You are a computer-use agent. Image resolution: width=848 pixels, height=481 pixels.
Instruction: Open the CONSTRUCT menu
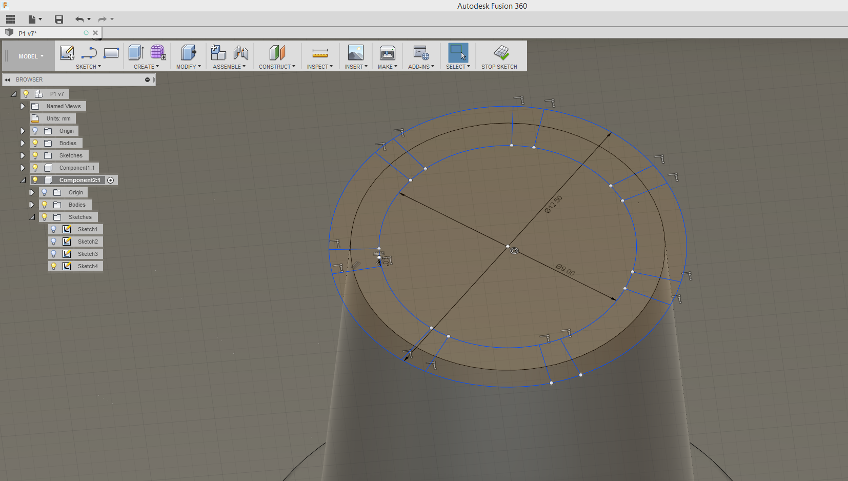[x=277, y=67]
